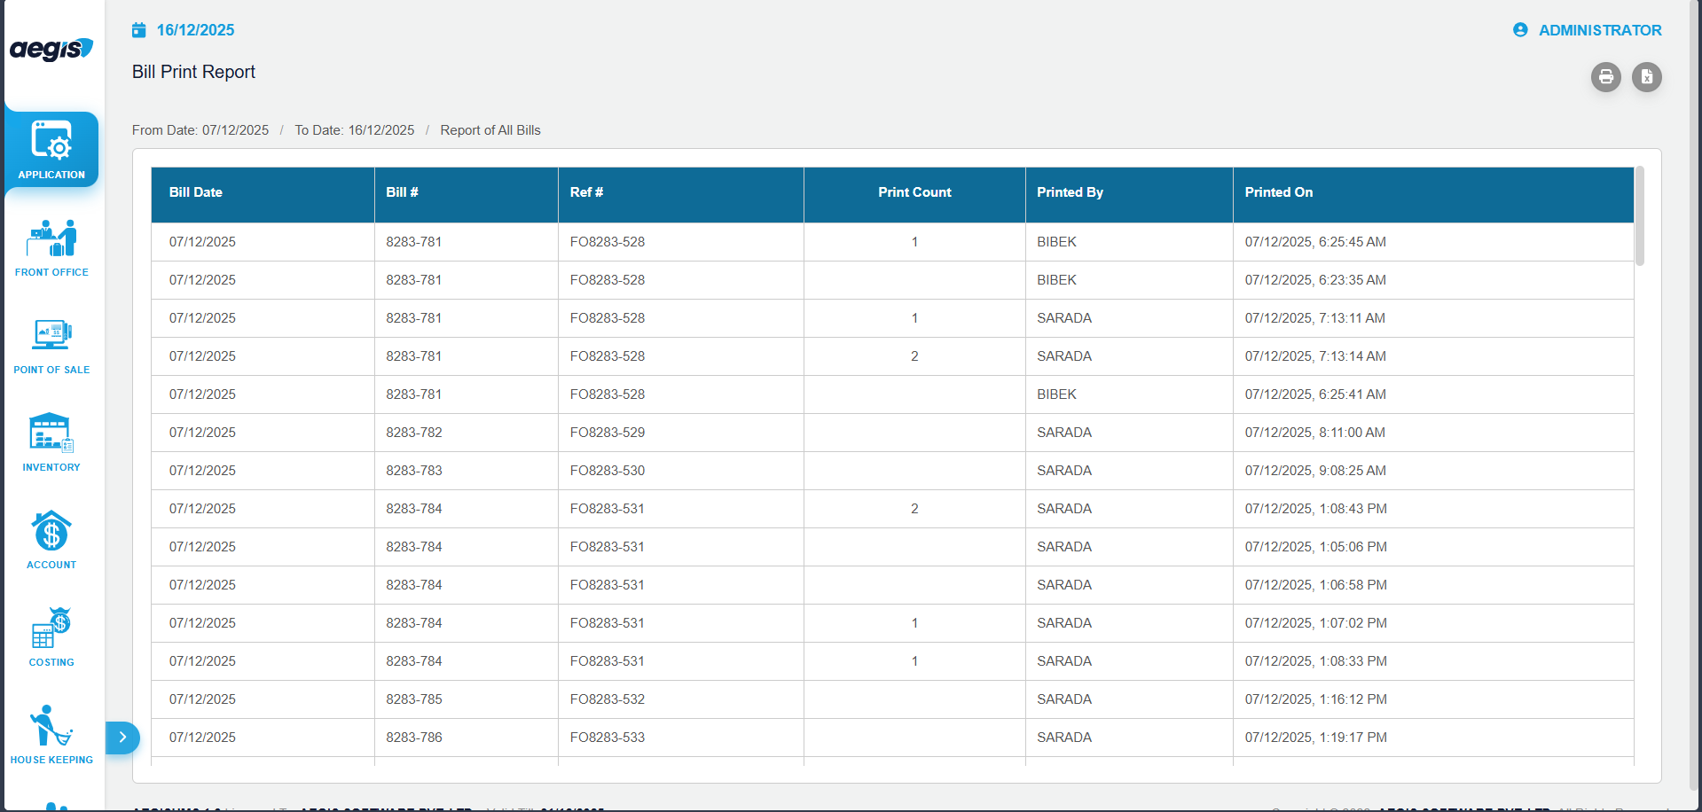
Task: Open the Application module in sidebar
Action: [51, 149]
